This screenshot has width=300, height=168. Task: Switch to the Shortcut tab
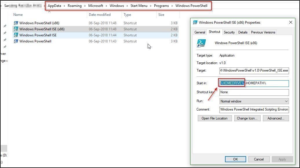pos(214,32)
